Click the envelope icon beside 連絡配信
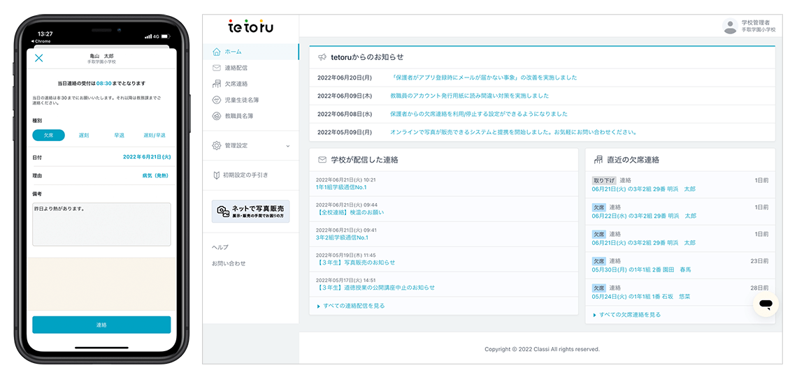 point(217,68)
